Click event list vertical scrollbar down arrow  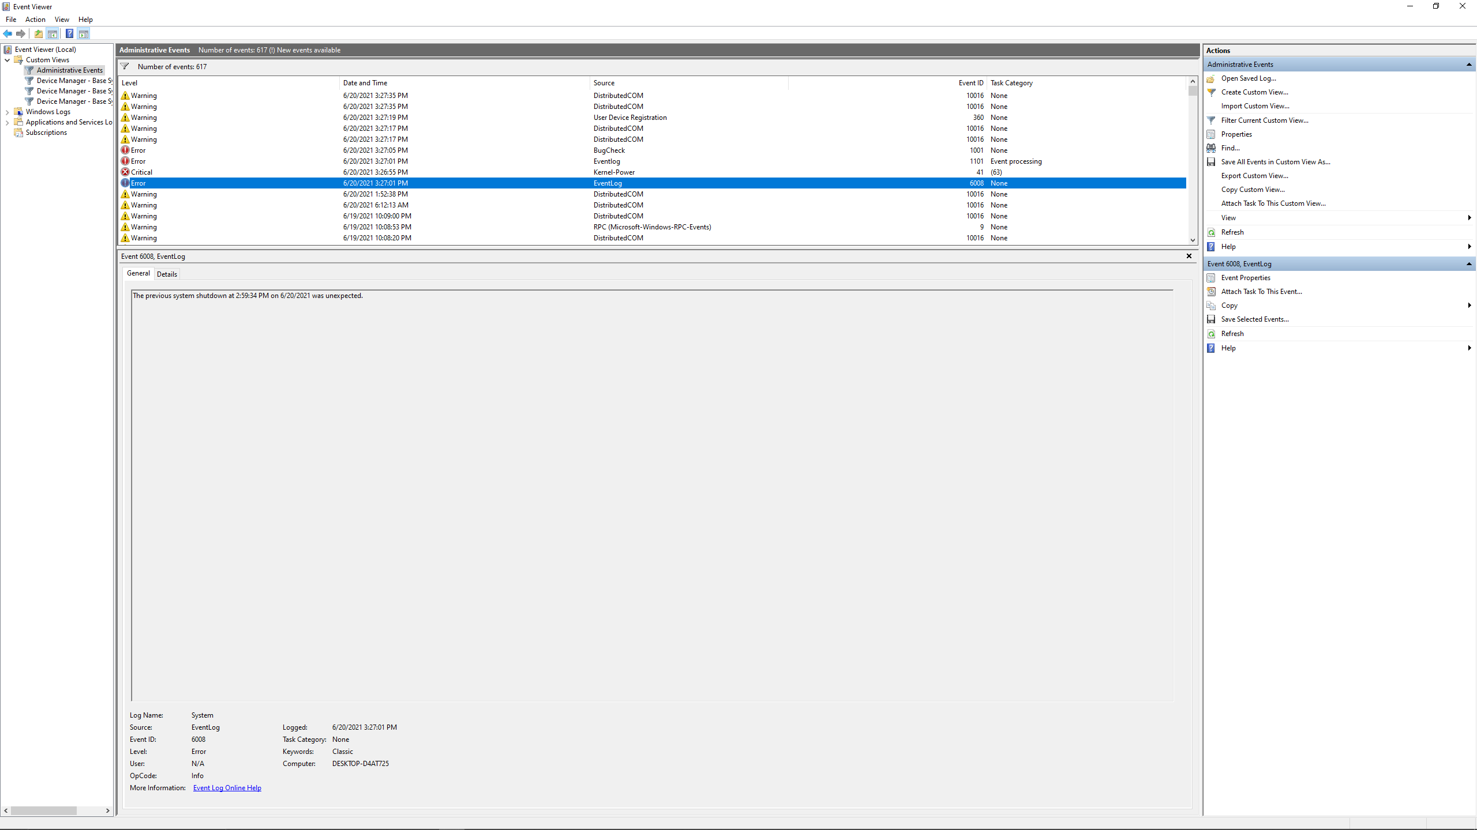(x=1193, y=240)
